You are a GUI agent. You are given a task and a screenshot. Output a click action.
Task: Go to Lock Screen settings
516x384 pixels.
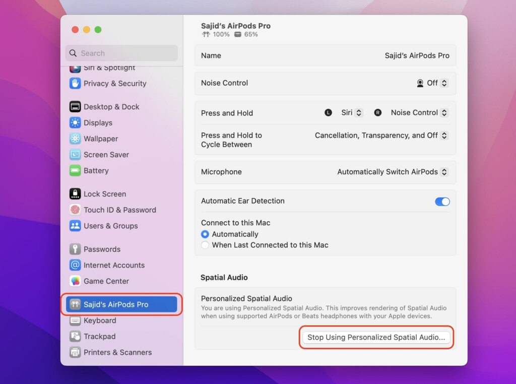[105, 194]
